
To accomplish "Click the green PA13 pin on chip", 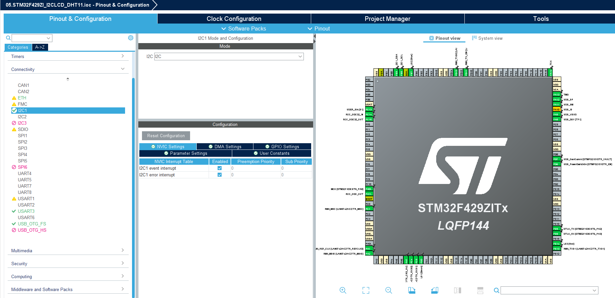I will (557, 94).
